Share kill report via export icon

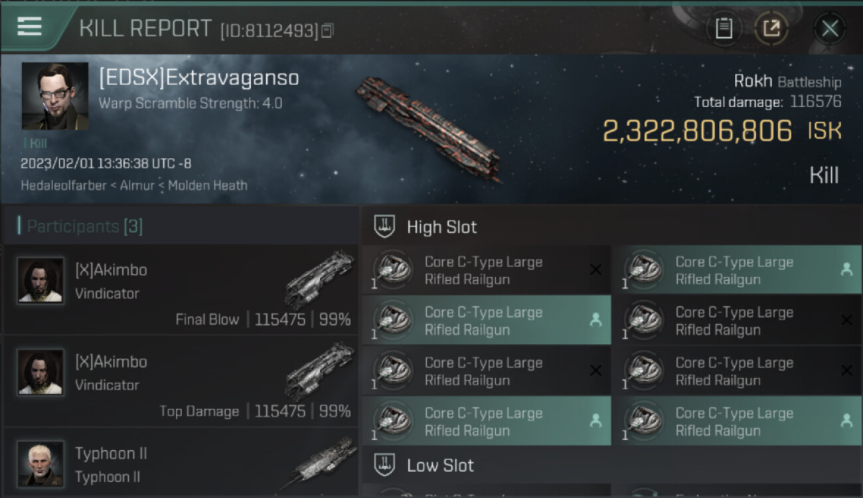pos(771,28)
